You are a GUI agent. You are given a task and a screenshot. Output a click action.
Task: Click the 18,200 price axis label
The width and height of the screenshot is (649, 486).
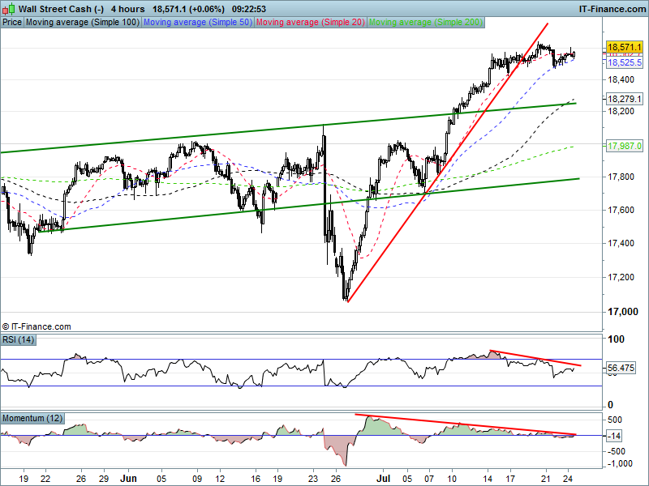621,111
